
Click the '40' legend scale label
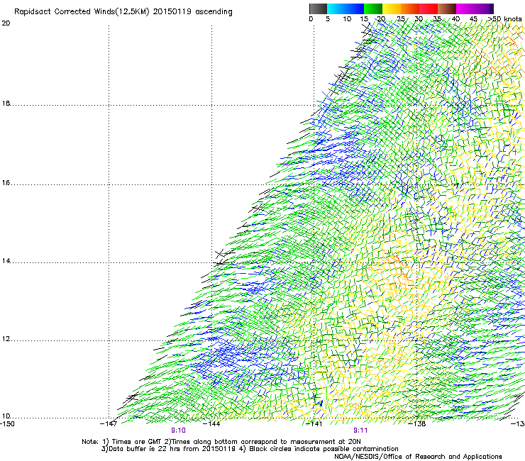point(455,19)
